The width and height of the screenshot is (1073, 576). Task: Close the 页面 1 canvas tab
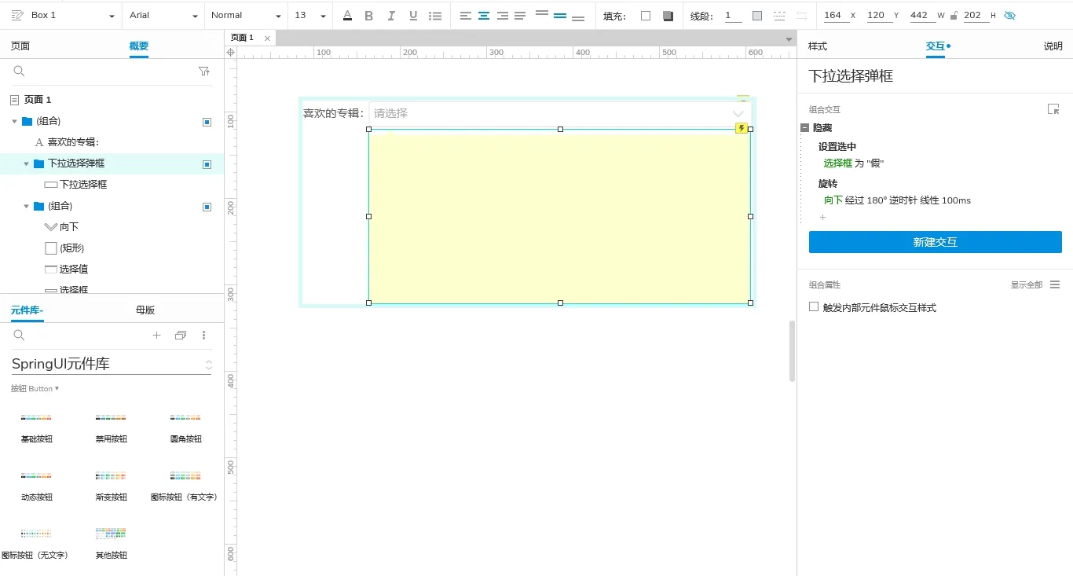[x=267, y=39]
